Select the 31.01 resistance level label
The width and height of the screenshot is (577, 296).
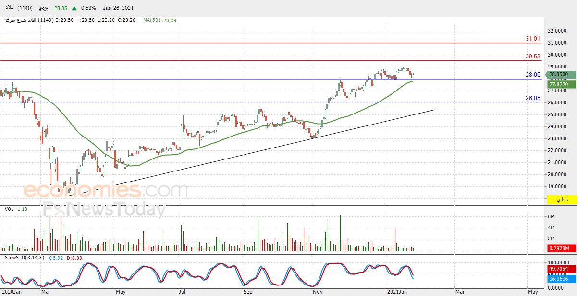pos(532,39)
